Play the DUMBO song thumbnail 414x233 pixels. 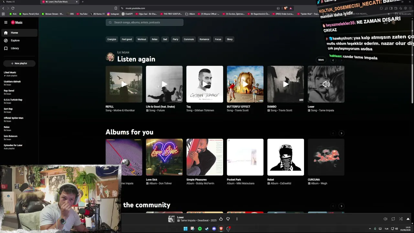(286, 84)
